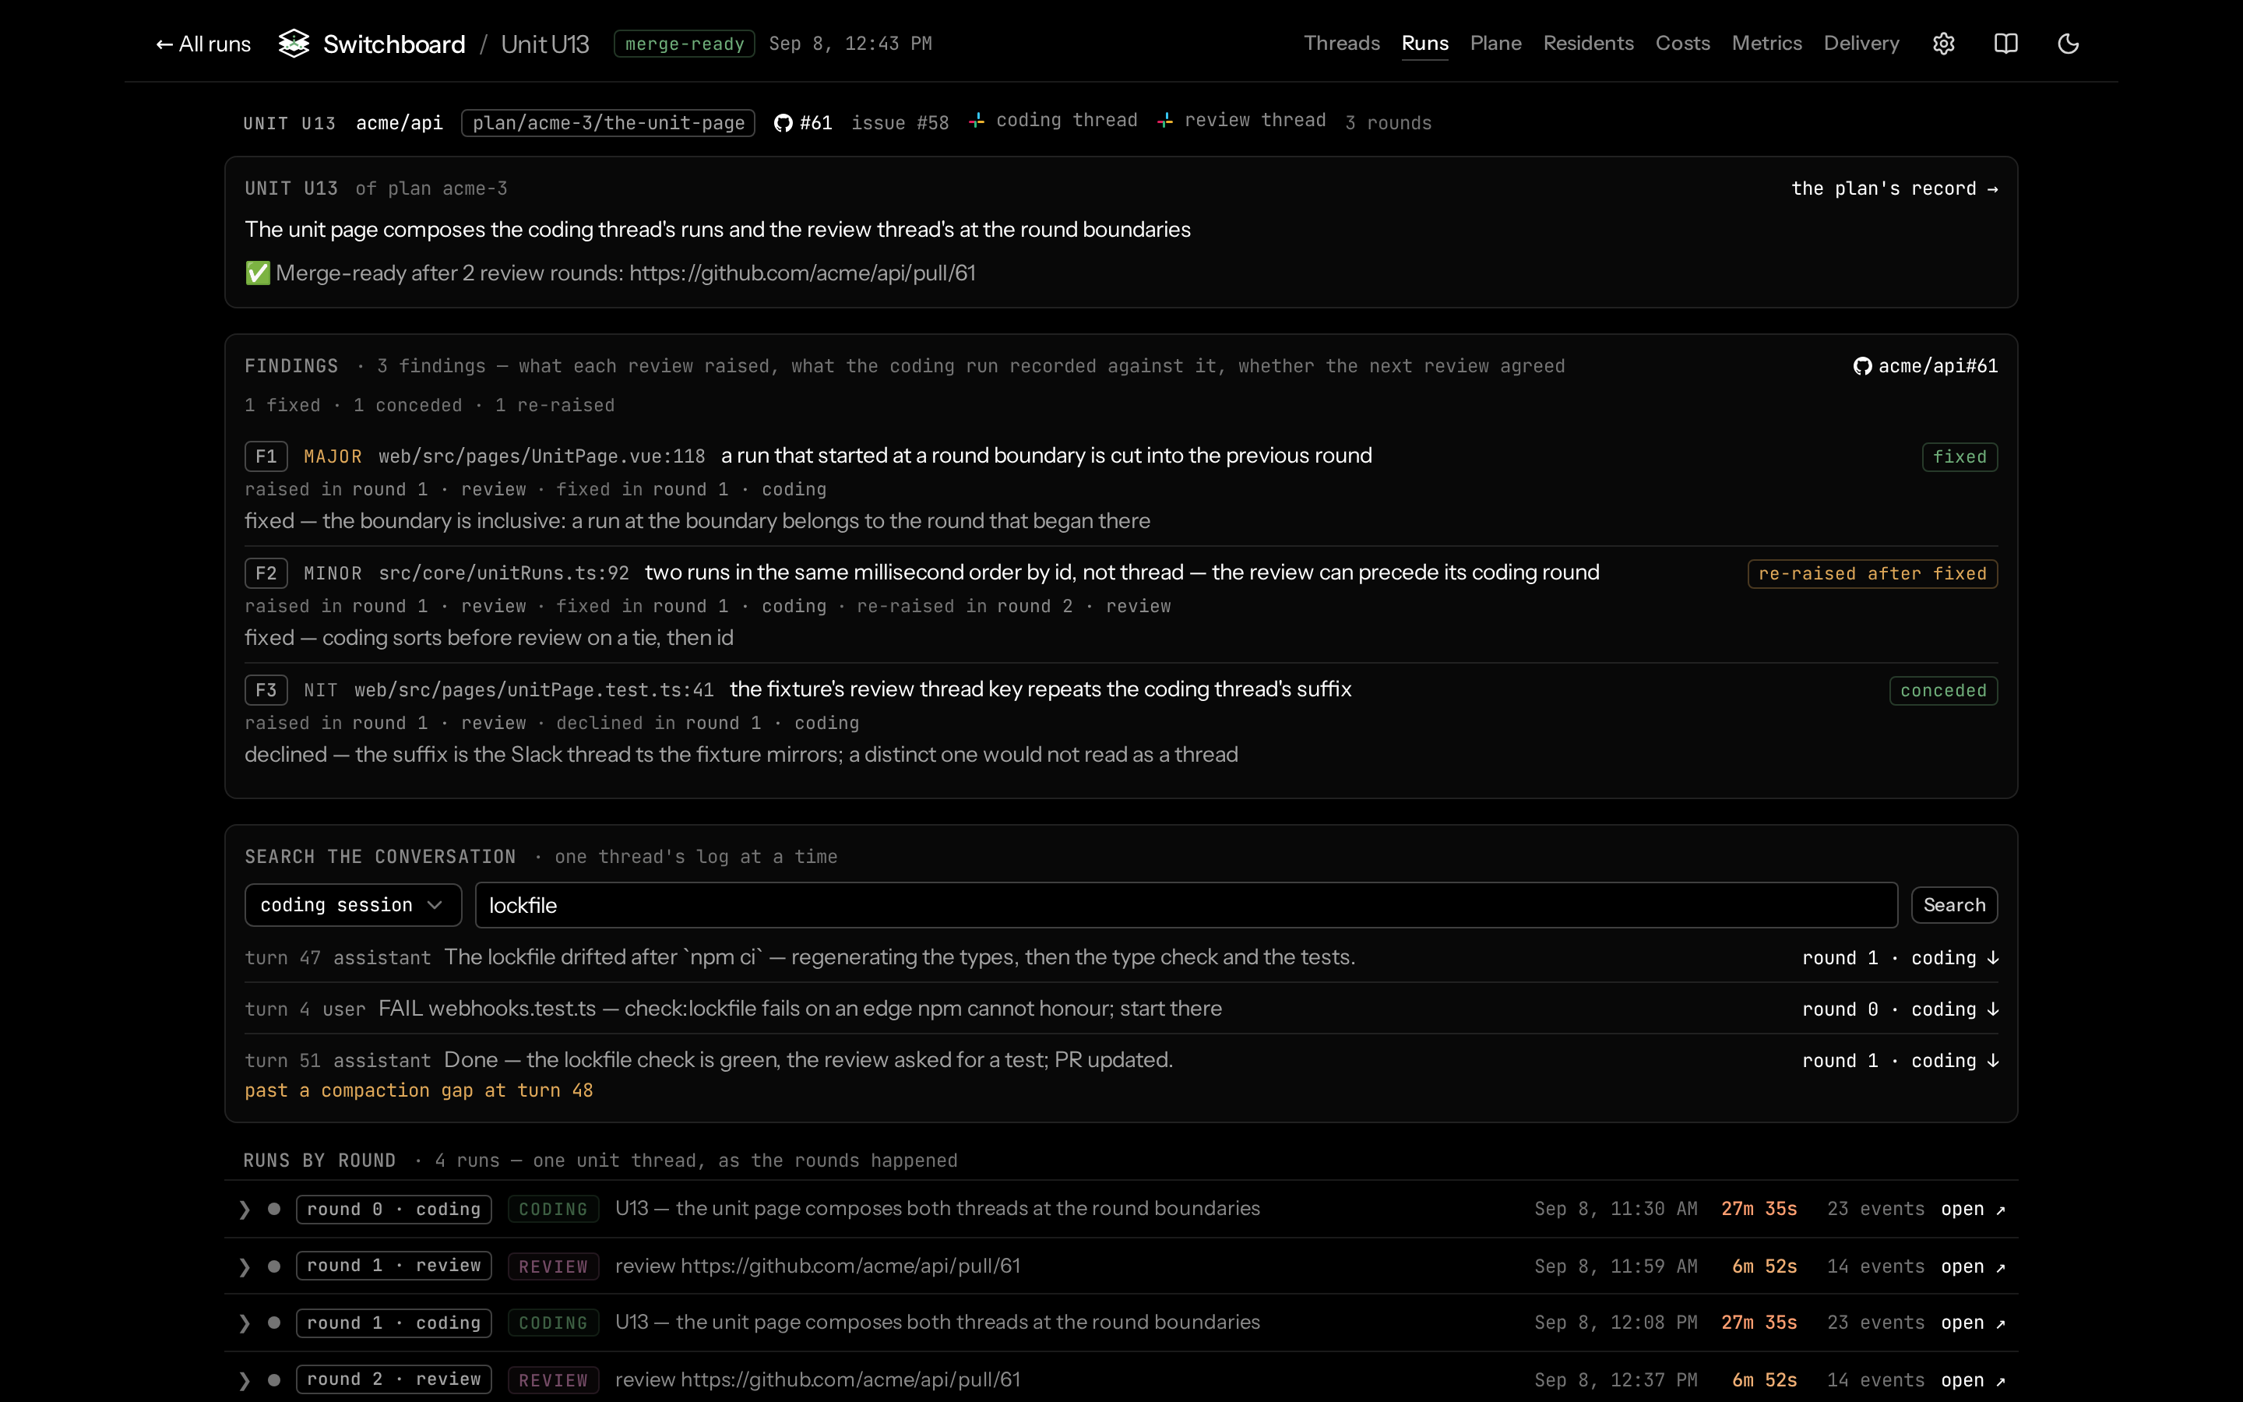Screen dimensions: 2243x1402
Task: Click the Switchboard logo icon
Action: click(294, 44)
